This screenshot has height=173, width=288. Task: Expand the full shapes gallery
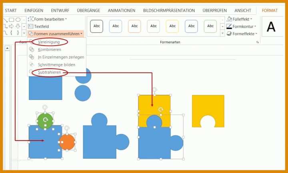pos(24,33)
